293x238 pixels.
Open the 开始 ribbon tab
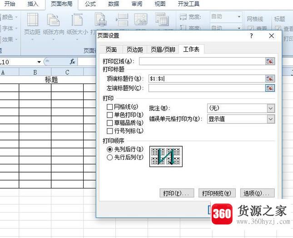(10, 4)
